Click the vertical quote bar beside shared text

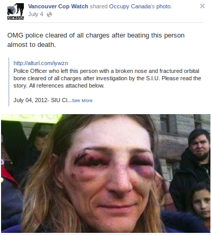(9, 82)
